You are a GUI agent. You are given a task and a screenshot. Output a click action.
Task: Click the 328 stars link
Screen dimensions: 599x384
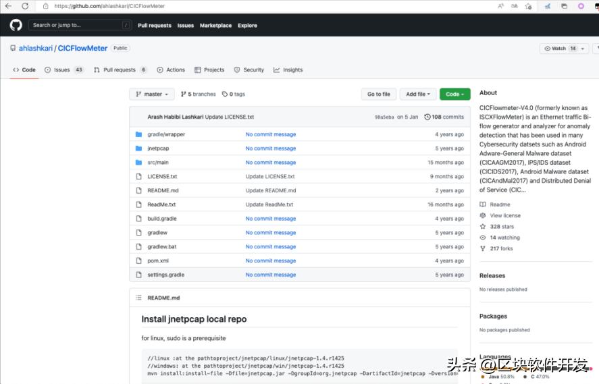point(501,227)
